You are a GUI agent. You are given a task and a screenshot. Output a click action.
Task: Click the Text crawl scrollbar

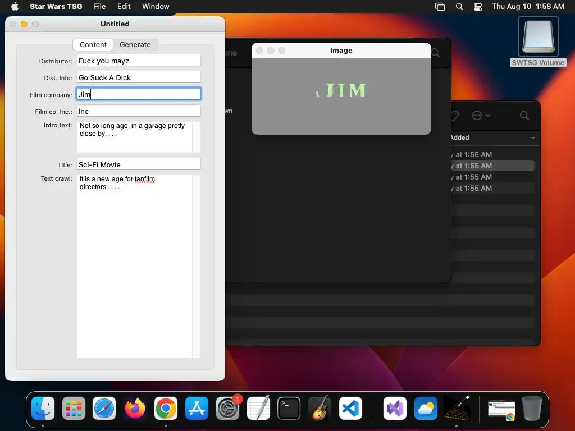(196, 267)
